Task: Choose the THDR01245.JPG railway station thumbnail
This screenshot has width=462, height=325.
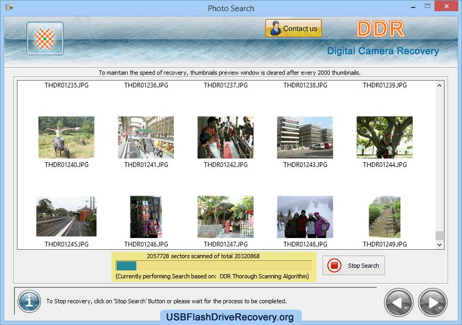Action: coord(66,217)
